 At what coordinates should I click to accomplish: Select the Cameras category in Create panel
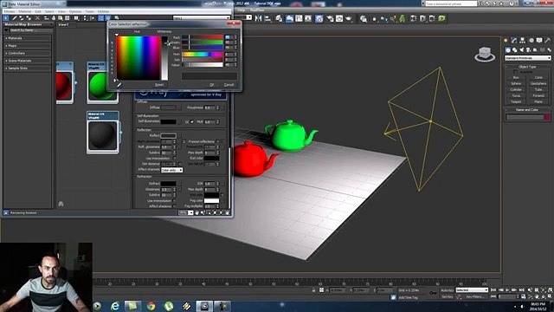(528, 50)
